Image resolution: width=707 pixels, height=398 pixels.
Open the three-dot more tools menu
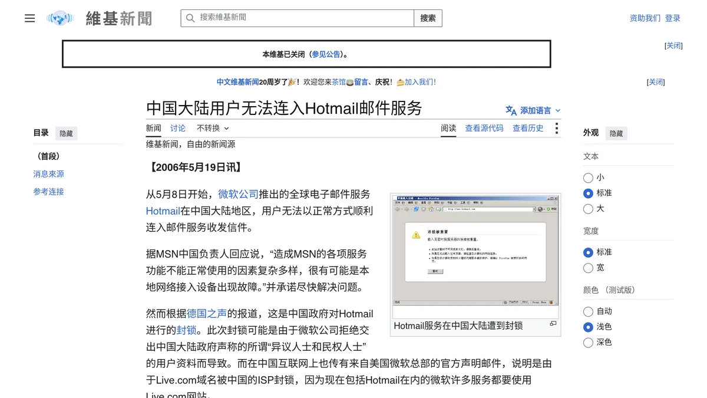click(556, 128)
